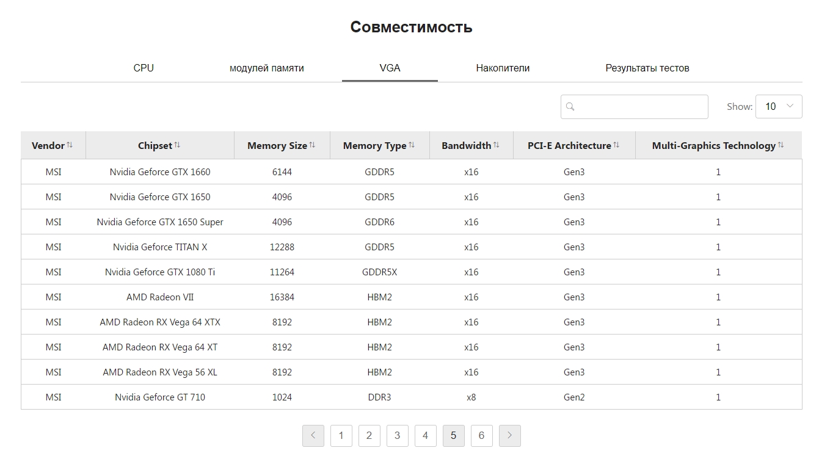Image resolution: width=819 pixels, height=456 pixels.
Task: Click the search magnifier icon
Action: point(570,106)
